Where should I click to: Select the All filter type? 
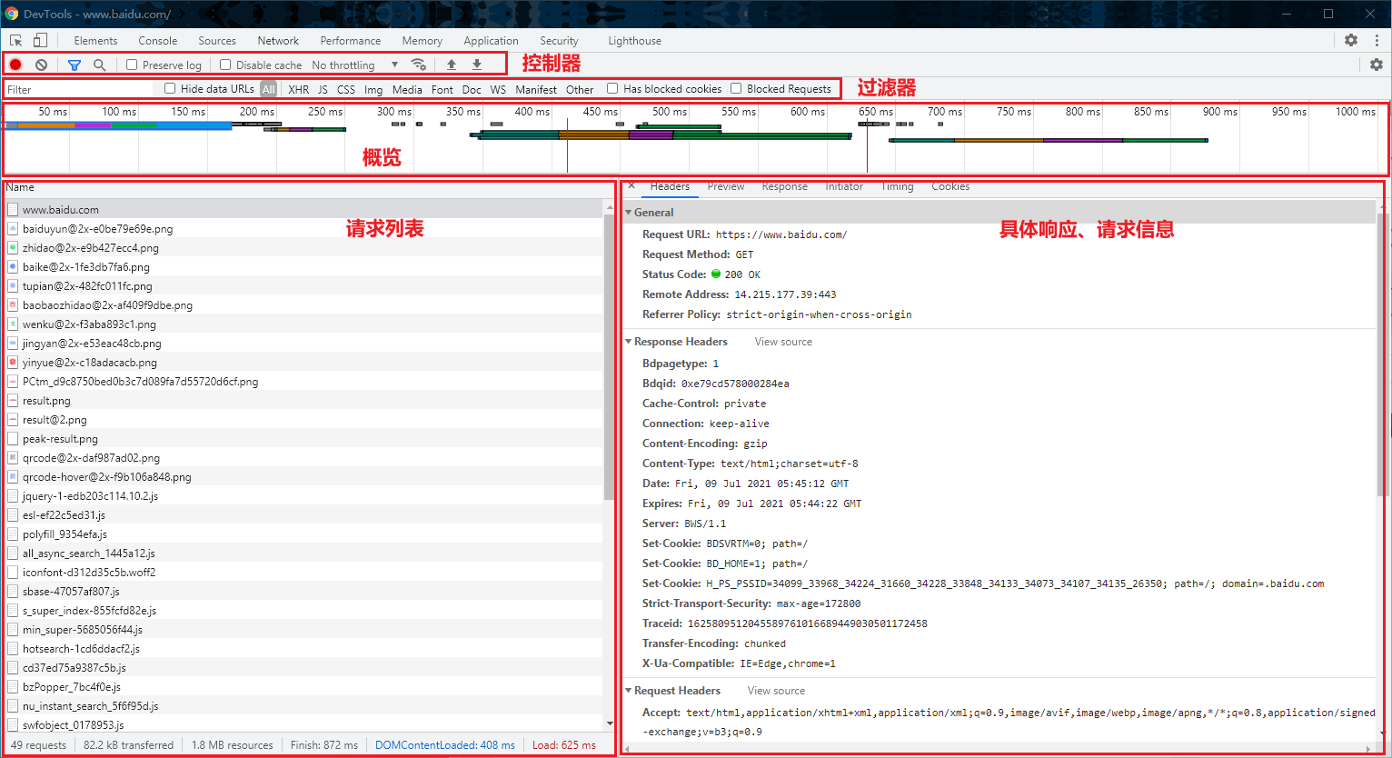[268, 89]
